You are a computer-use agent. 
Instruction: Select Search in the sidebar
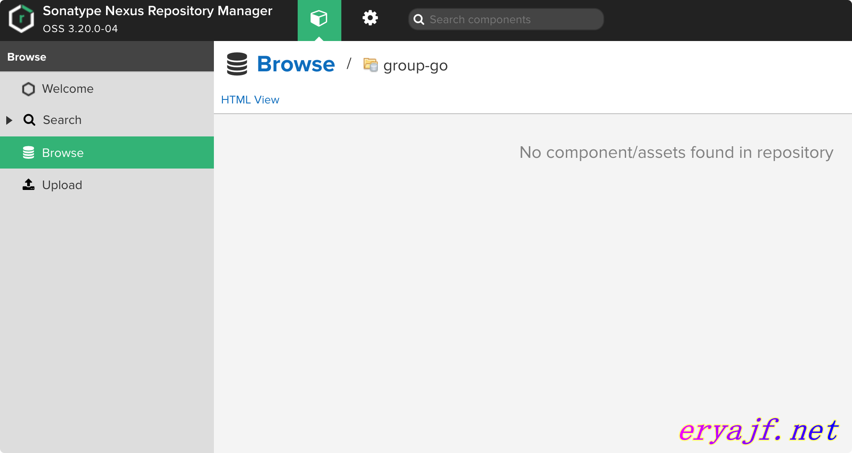click(x=107, y=120)
